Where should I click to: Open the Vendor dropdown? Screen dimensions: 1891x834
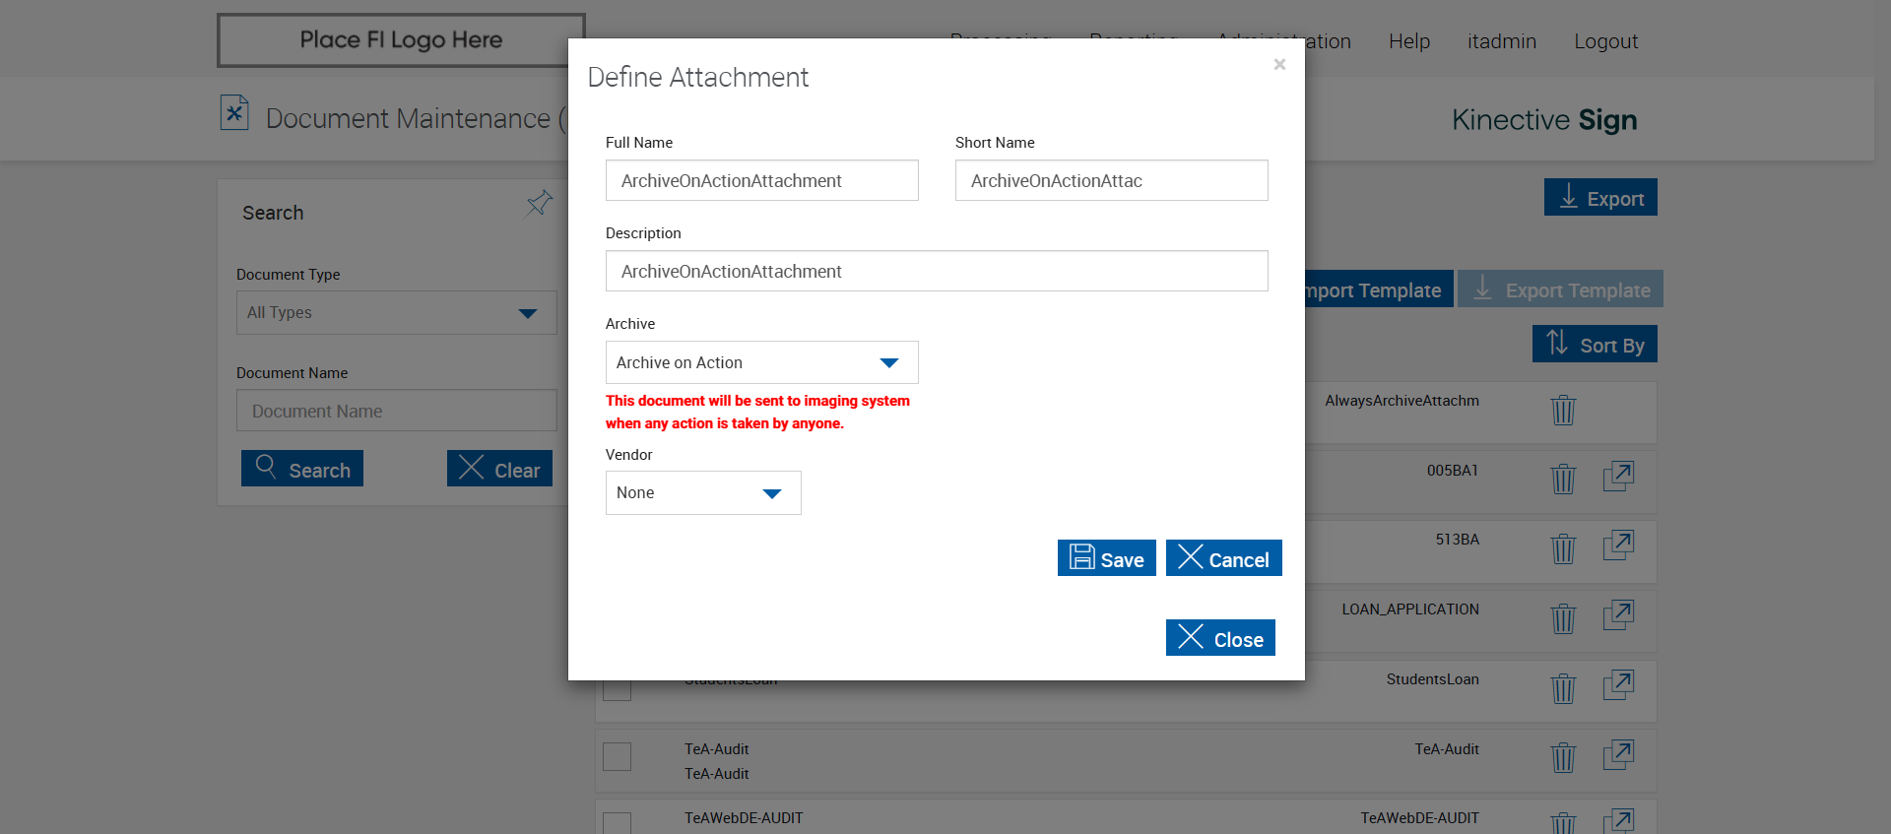pyautogui.click(x=703, y=492)
